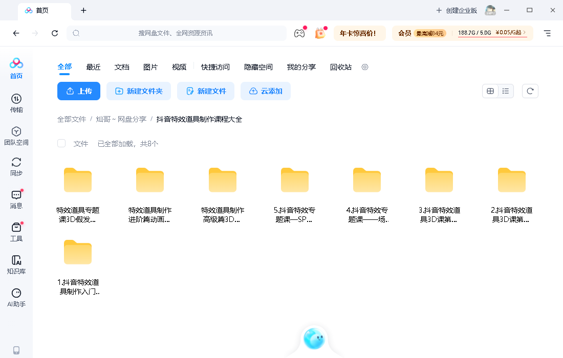Viewport: 563px width, 358px height.
Task: Select folder 3.抖音特效道具3D课第
Action: pyautogui.click(x=439, y=195)
